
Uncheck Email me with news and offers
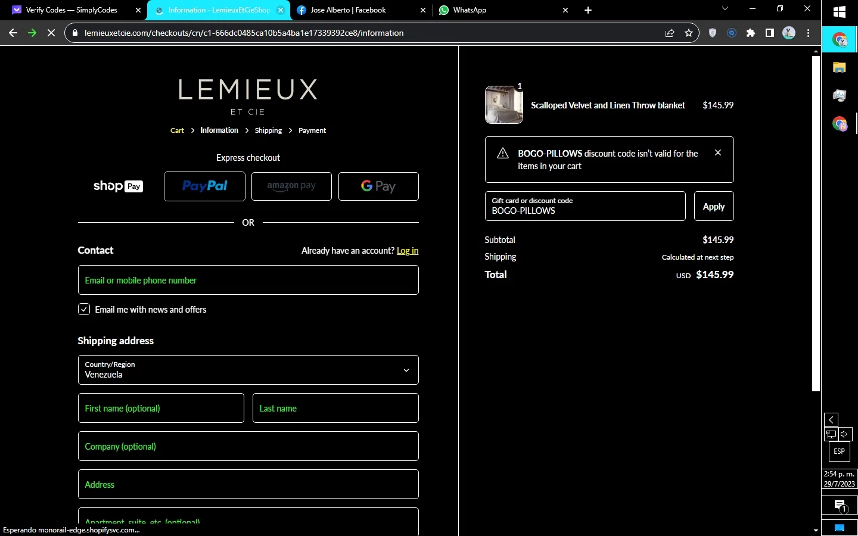[84, 310]
